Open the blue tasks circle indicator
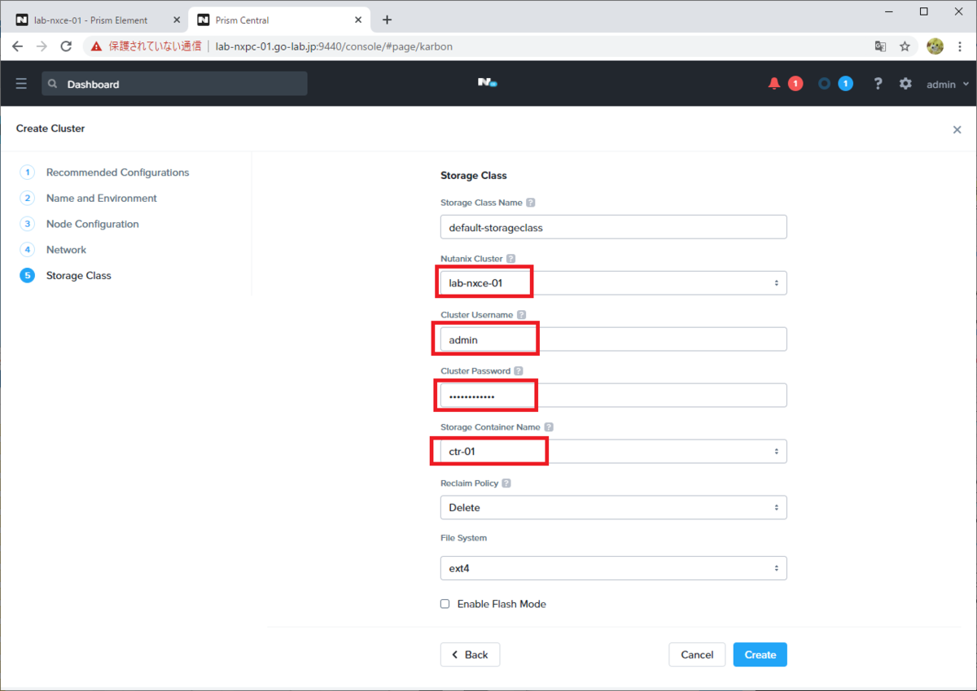 click(x=825, y=83)
